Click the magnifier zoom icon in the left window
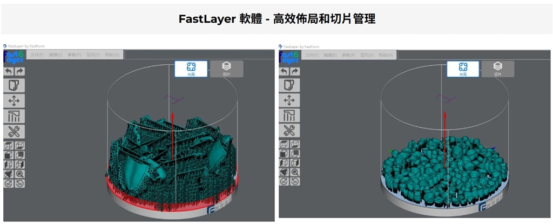The width and height of the screenshot is (553, 224). click(20, 173)
